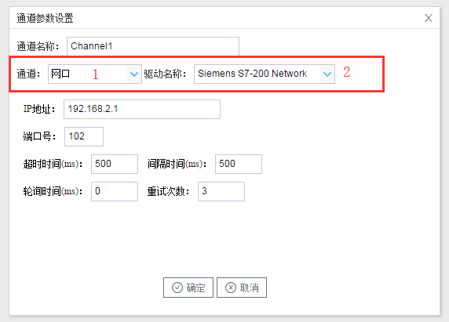
Task: Expand the 通道 dropdown arrow
Action: (134, 74)
